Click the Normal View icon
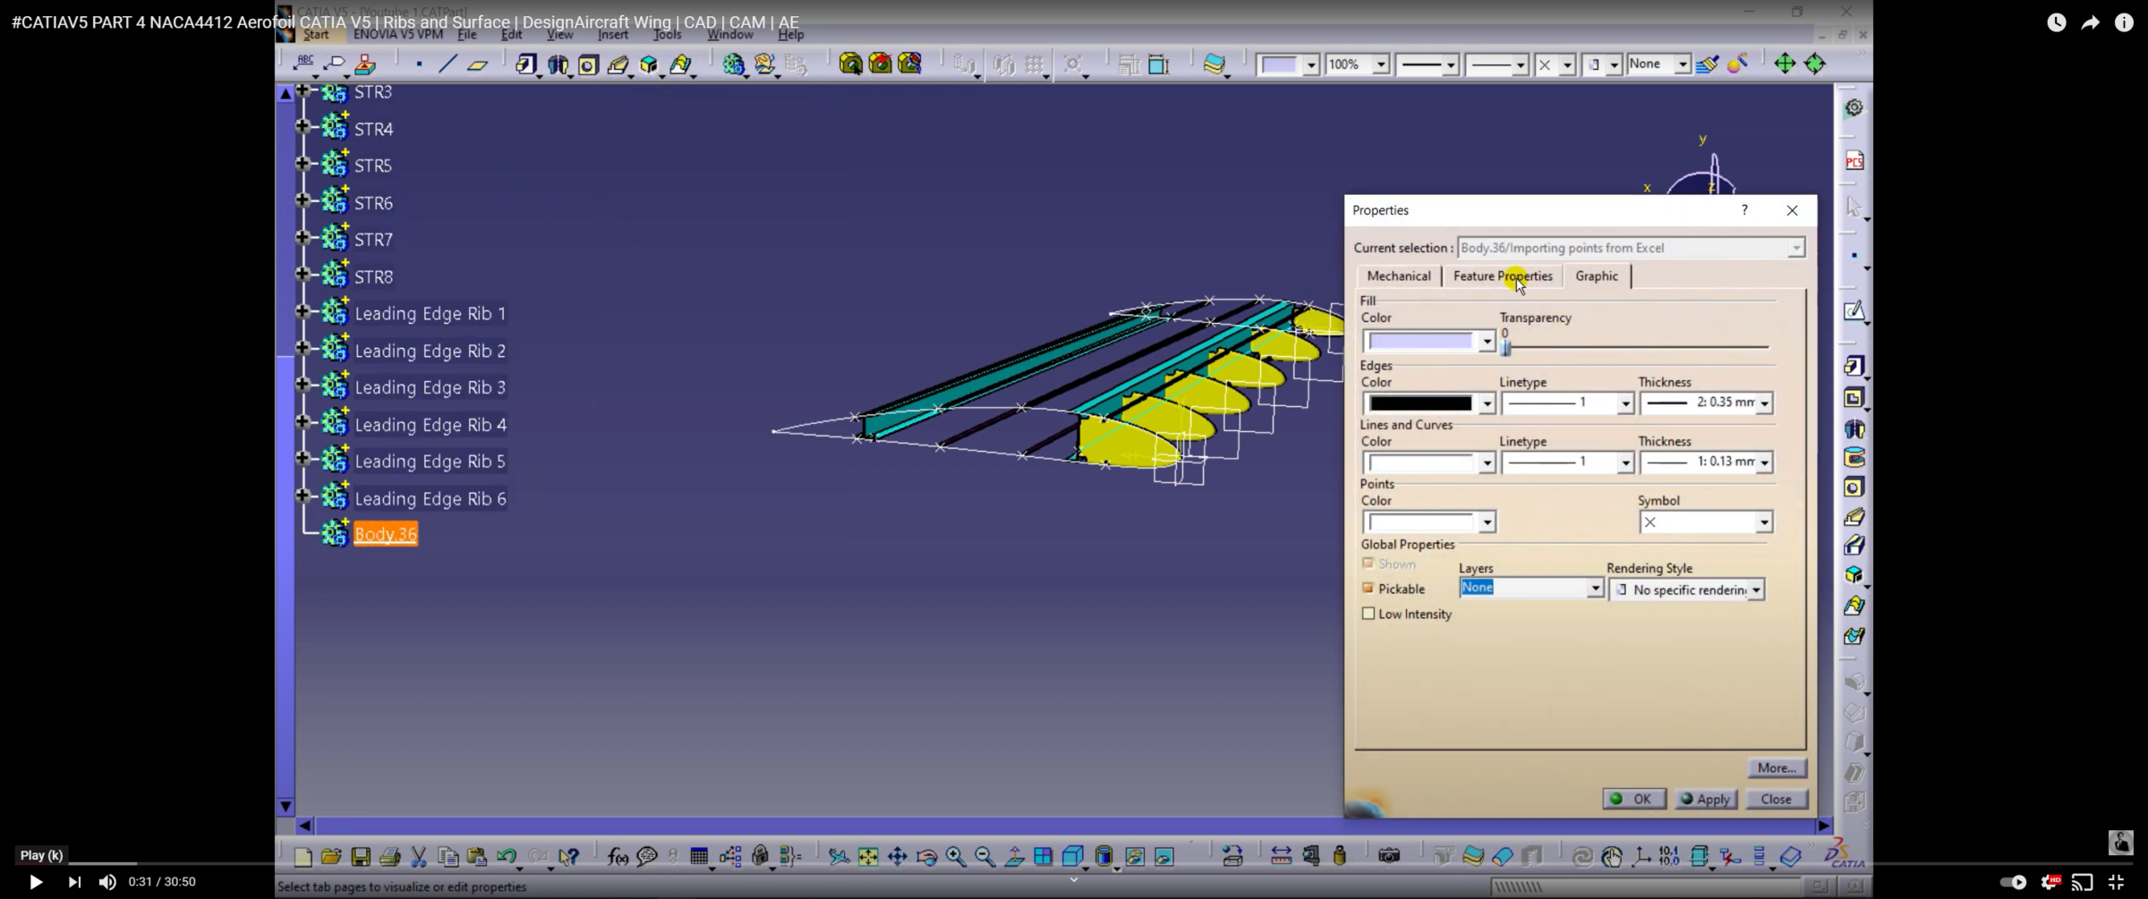2148x899 pixels. [x=1015, y=857]
